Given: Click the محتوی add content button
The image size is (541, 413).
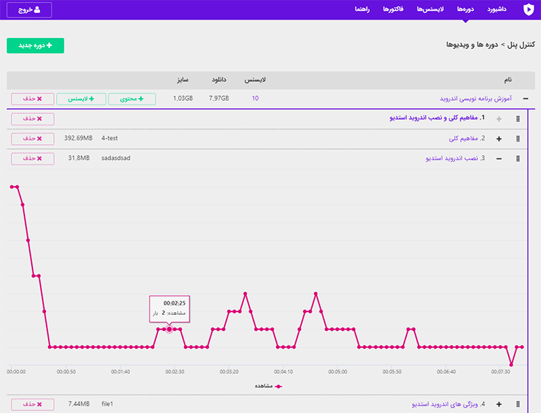Looking at the screenshot, I should pyautogui.click(x=132, y=99).
